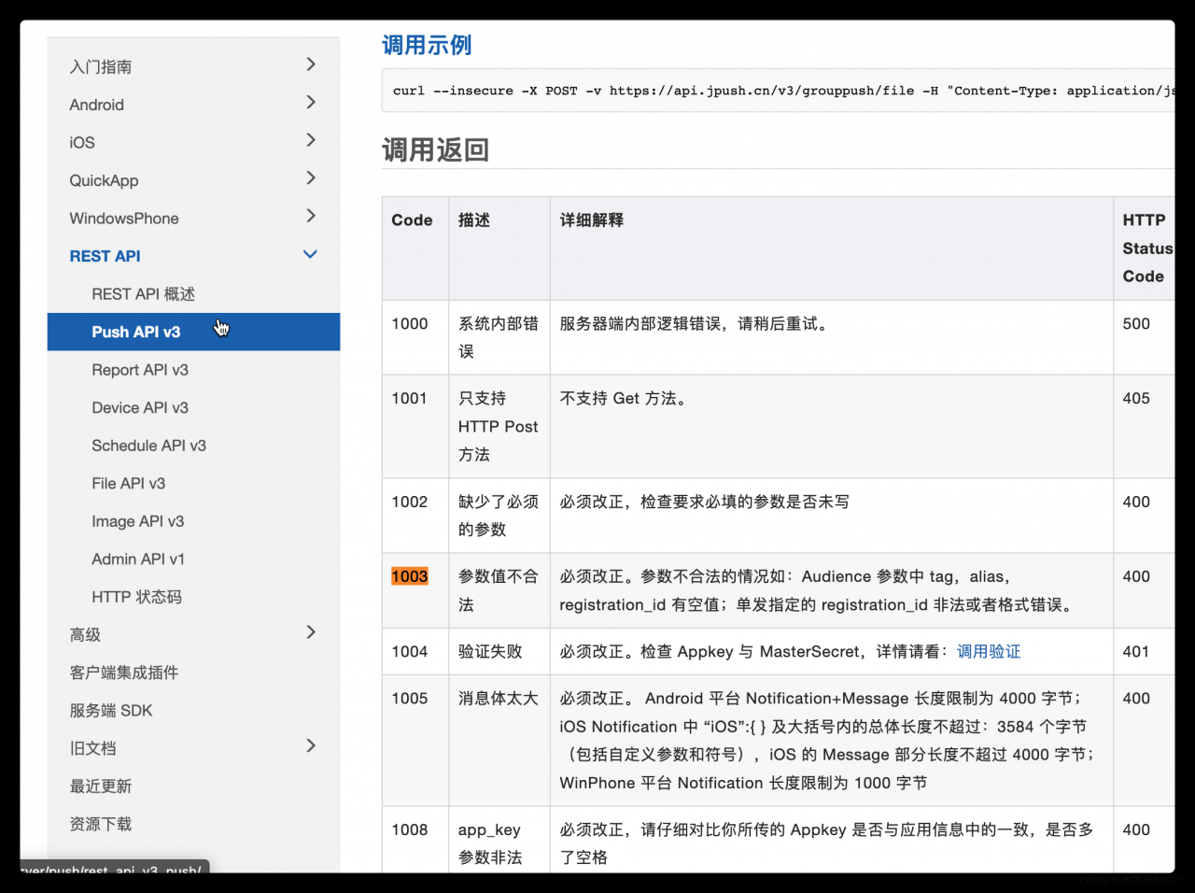Click the 调用示例 heading
Image resolution: width=1195 pixels, height=893 pixels.
(x=427, y=45)
